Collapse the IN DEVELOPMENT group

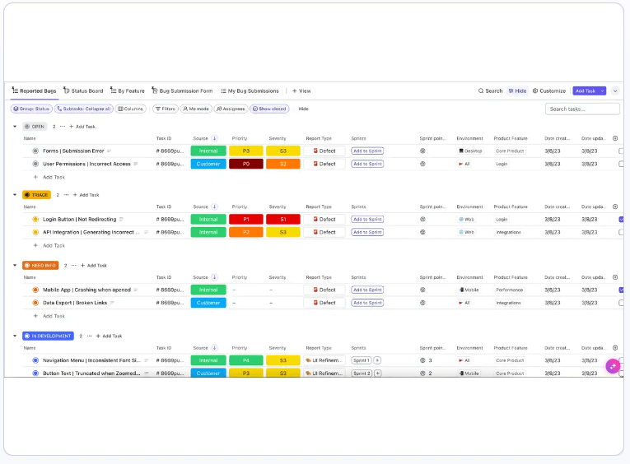[15, 336]
